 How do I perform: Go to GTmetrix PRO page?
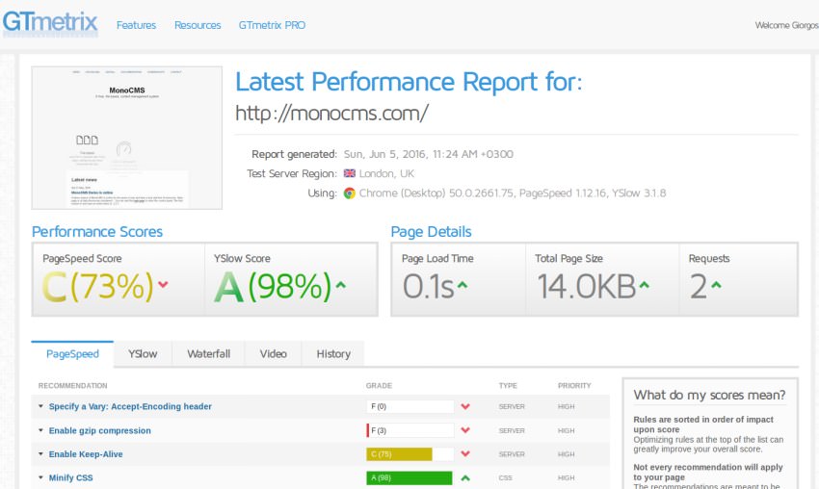[272, 25]
